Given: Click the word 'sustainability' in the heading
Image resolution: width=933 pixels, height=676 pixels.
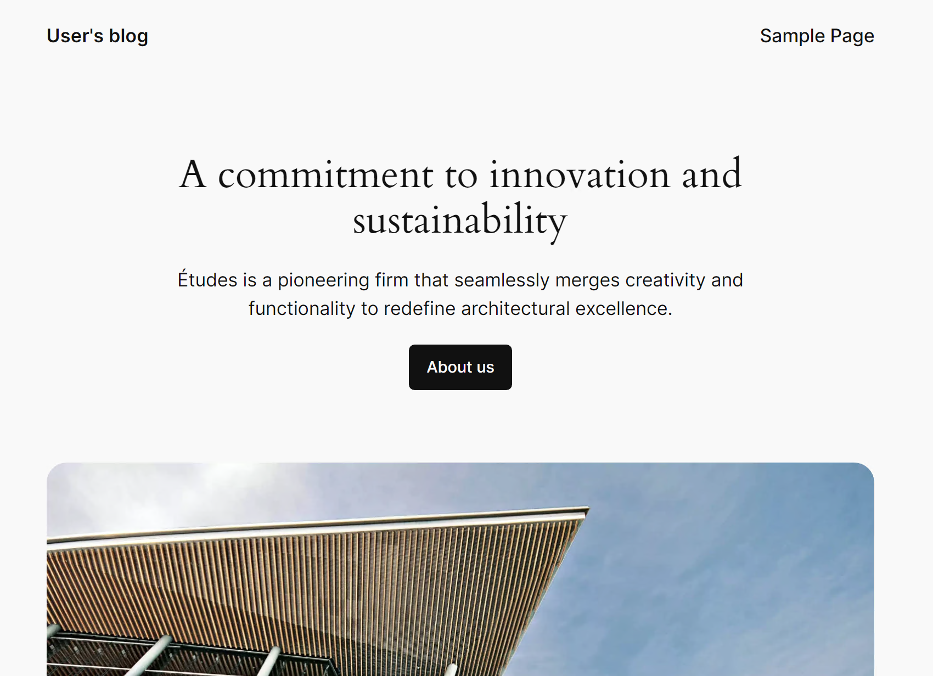Looking at the screenshot, I should click(x=460, y=220).
